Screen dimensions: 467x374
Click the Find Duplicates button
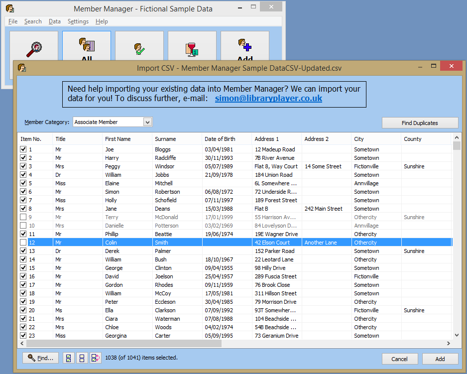420,123
